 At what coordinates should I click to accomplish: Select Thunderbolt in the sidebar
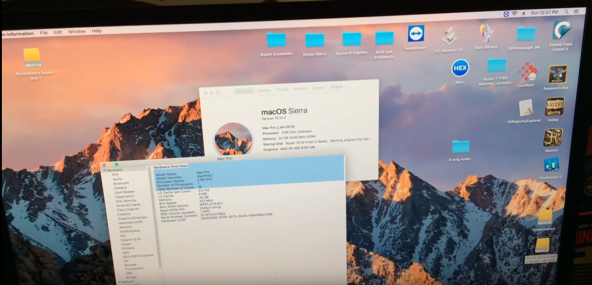(134, 269)
